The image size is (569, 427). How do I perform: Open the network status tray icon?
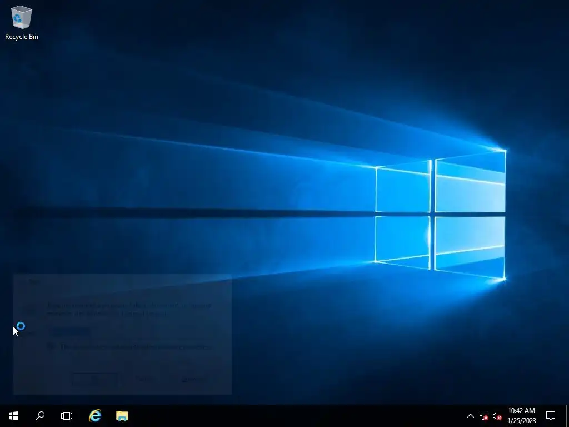click(x=484, y=416)
